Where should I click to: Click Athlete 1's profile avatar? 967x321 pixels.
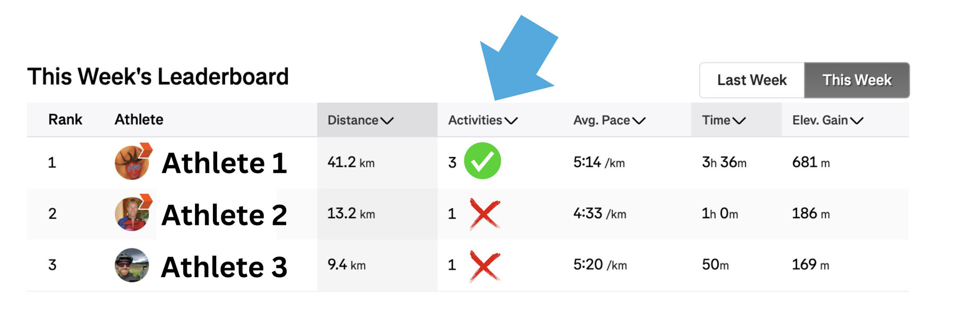[x=131, y=163]
